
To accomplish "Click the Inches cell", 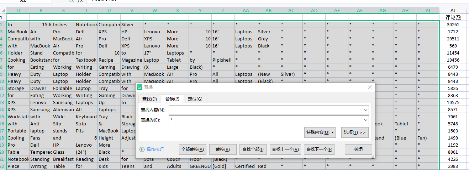I will (64, 24).
